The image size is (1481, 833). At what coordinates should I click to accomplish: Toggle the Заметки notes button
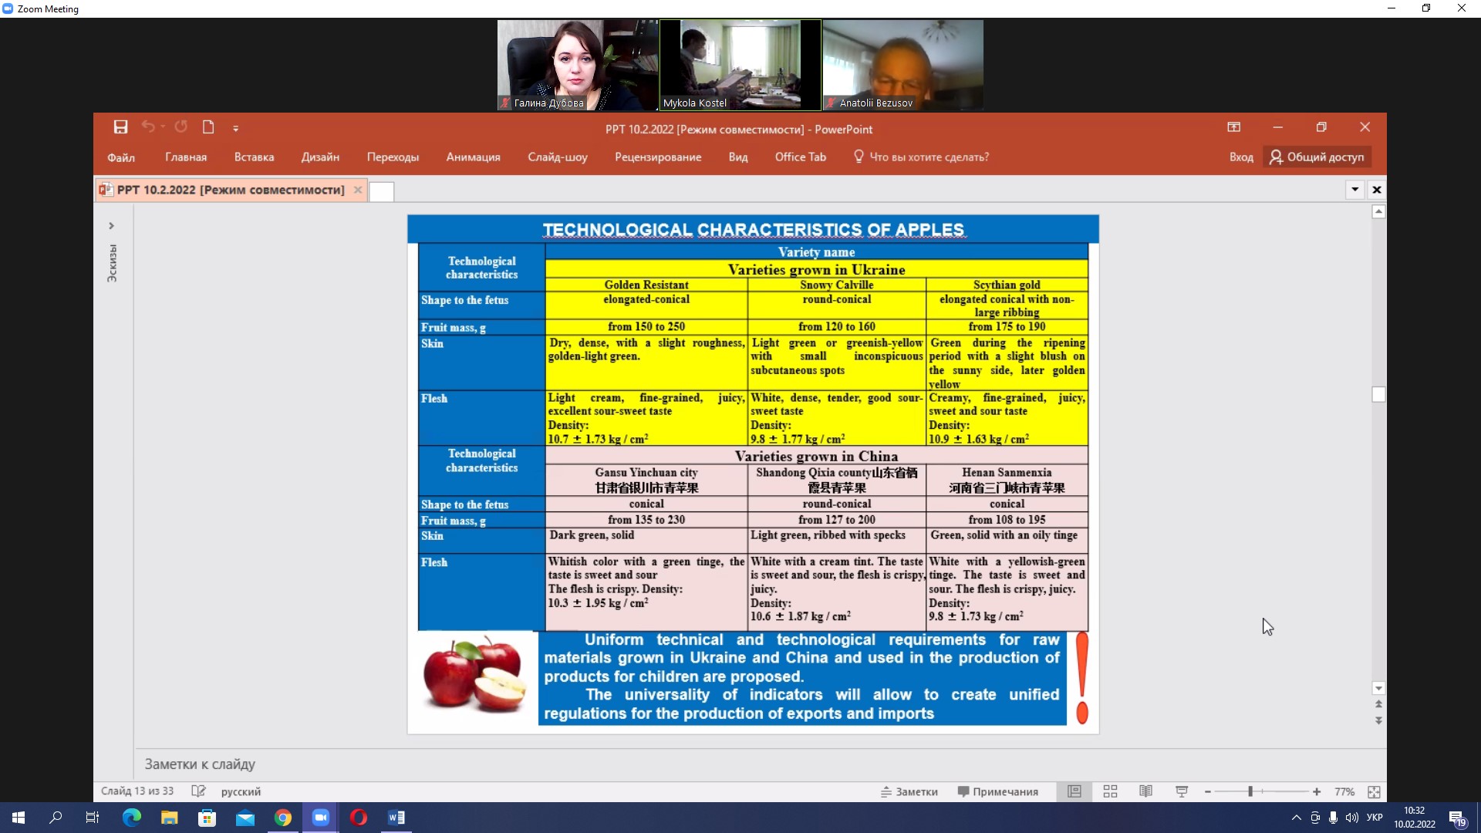pos(909,792)
